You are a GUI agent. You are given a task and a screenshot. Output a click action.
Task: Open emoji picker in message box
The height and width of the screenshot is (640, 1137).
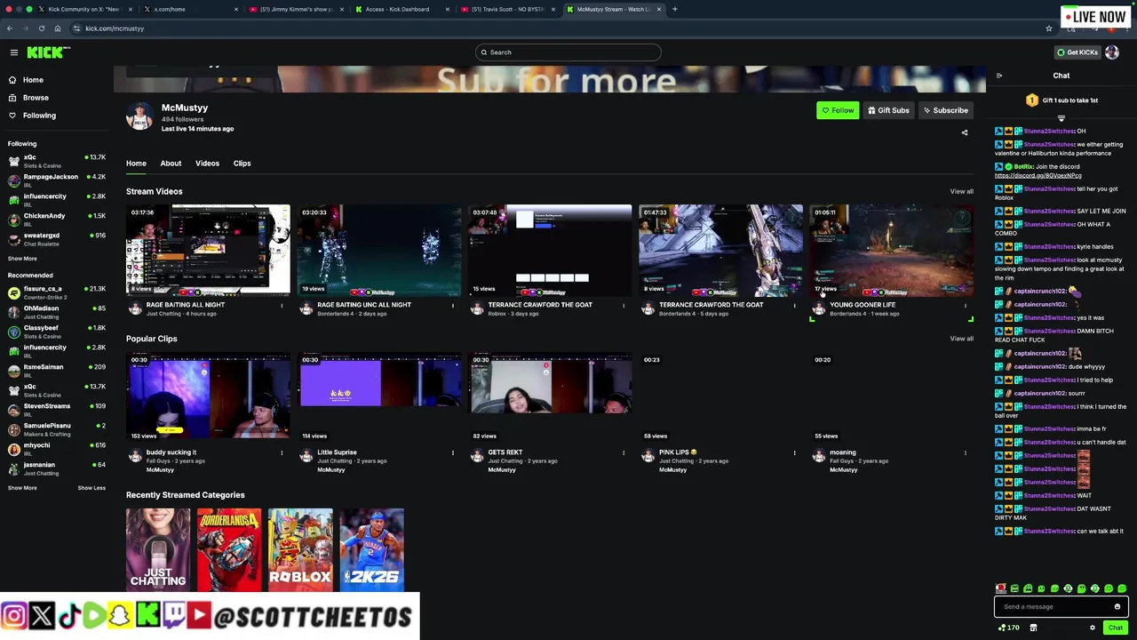tap(1117, 607)
